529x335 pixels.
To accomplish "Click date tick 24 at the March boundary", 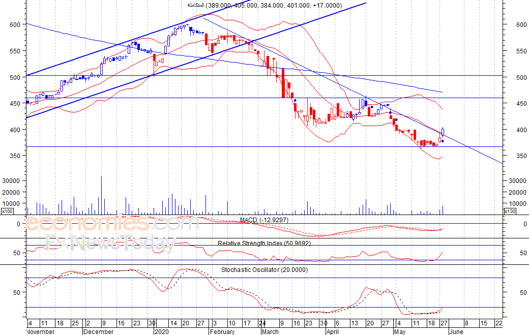I will (x=262, y=323).
